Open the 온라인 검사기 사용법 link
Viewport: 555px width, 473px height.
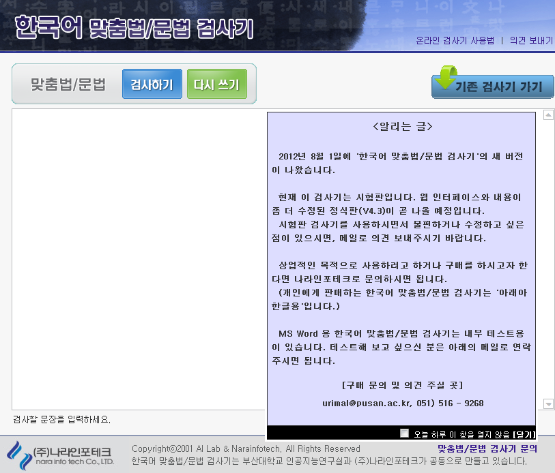click(455, 40)
